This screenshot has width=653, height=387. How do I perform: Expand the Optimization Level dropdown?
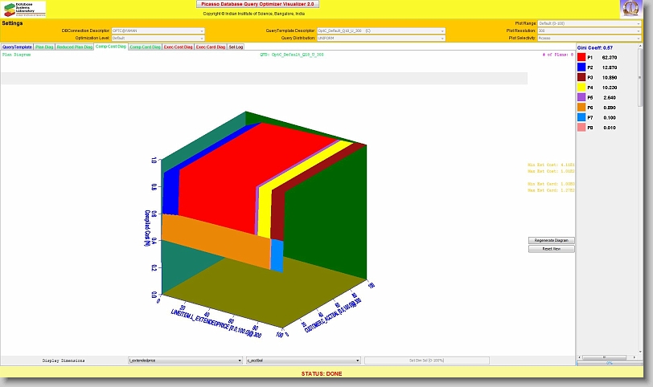point(158,38)
